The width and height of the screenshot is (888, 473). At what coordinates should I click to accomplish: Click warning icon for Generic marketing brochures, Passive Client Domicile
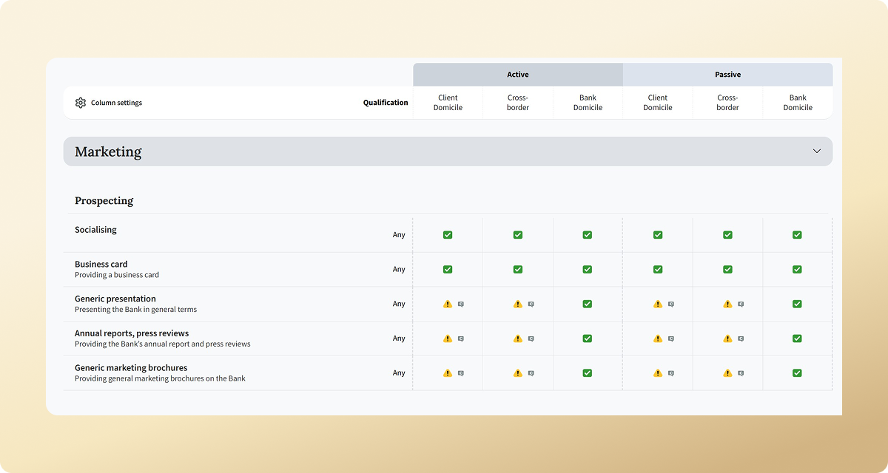(658, 373)
